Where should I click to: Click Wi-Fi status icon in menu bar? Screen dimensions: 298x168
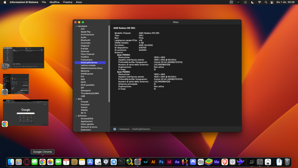pyautogui.click(x=260, y=2)
